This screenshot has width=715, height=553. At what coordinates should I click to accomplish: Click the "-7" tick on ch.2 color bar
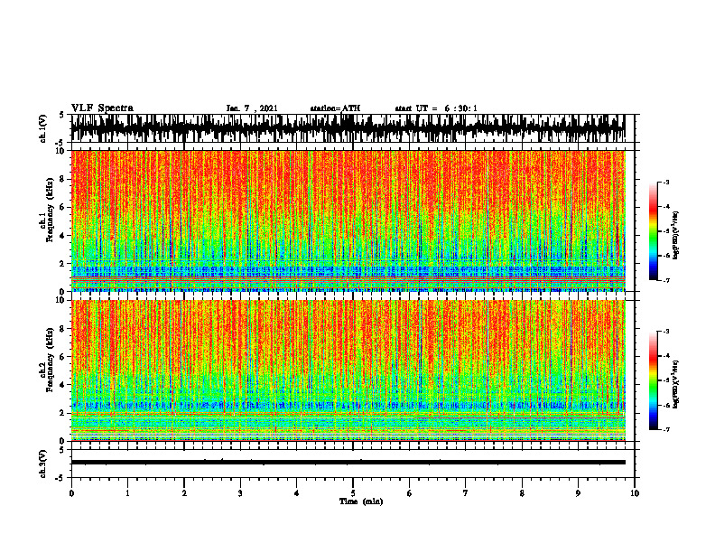pos(666,430)
